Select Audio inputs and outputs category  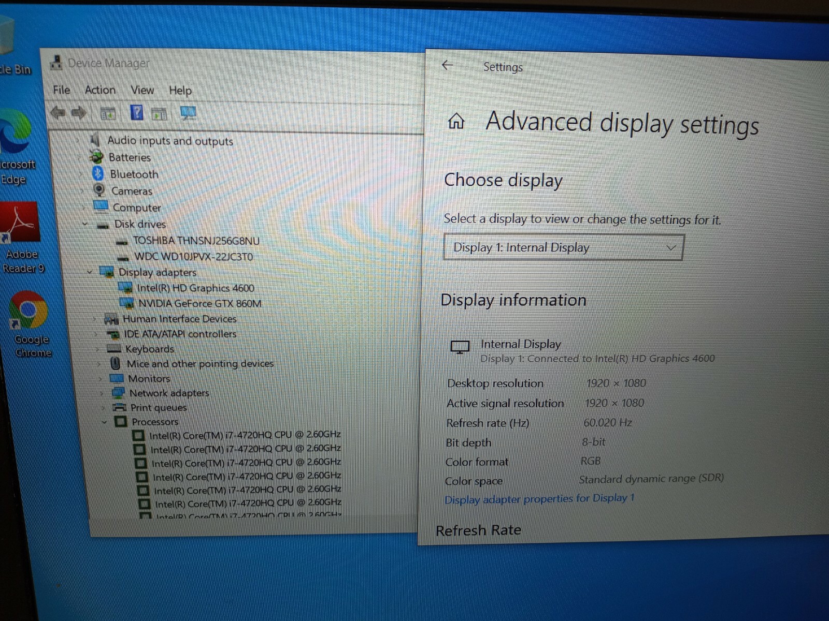click(x=170, y=141)
